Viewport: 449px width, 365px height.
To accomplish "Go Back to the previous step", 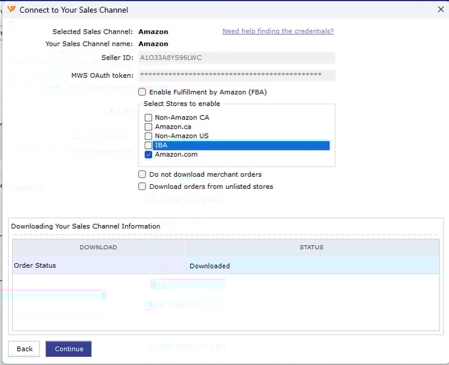I will pyautogui.click(x=25, y=349).
